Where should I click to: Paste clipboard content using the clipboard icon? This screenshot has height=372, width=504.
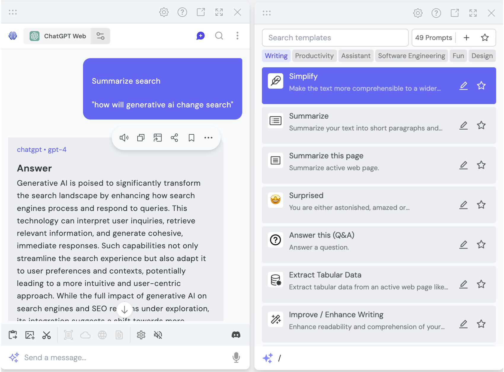click(13, 335)
